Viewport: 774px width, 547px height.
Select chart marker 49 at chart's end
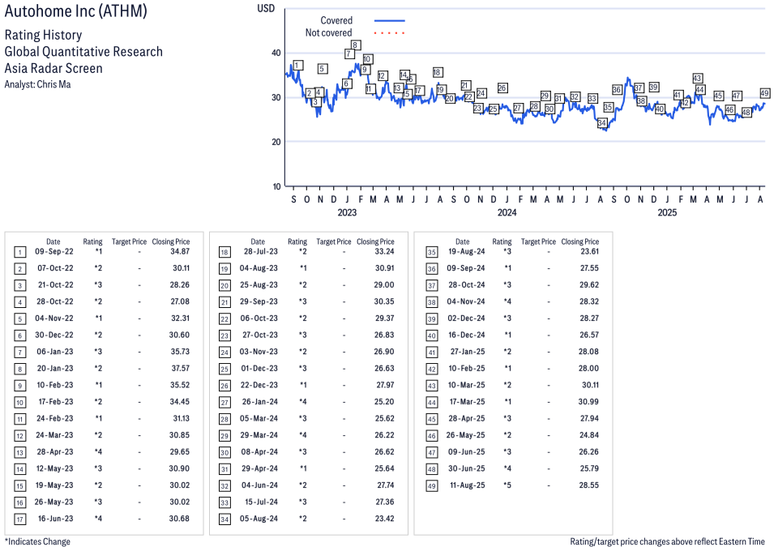click(x=764, y=93)
